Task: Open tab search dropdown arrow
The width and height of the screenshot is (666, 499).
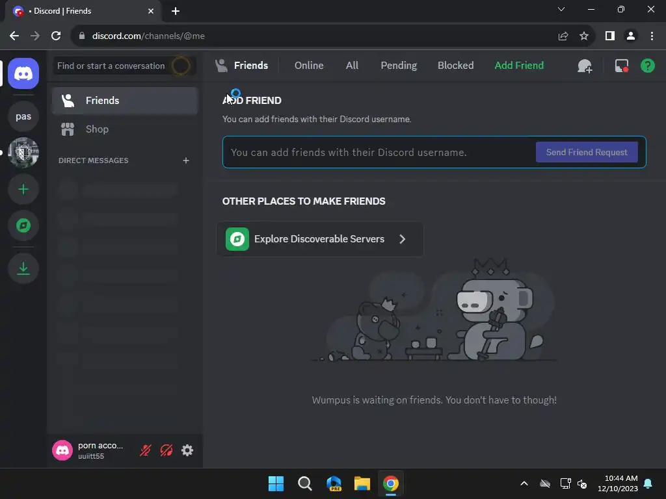Action: [561, 9]
